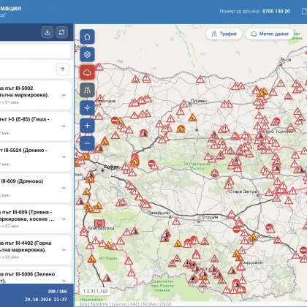This screenshot has height=307, width=307.
Task: Open the USGS attribution link
Action: pos(166,304)
